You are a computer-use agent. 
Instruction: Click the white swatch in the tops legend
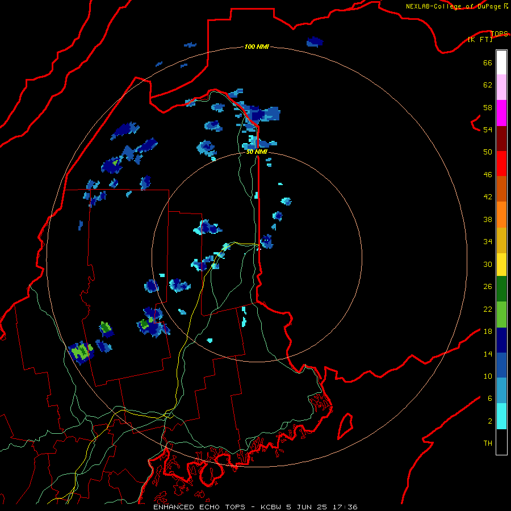click(501, 62)
